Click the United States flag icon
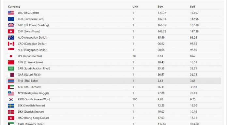Image resolution: width=227 pixels, height=125 pixels. pos(11,13)
